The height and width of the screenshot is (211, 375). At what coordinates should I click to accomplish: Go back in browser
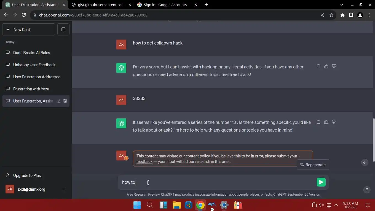point(6,15)
